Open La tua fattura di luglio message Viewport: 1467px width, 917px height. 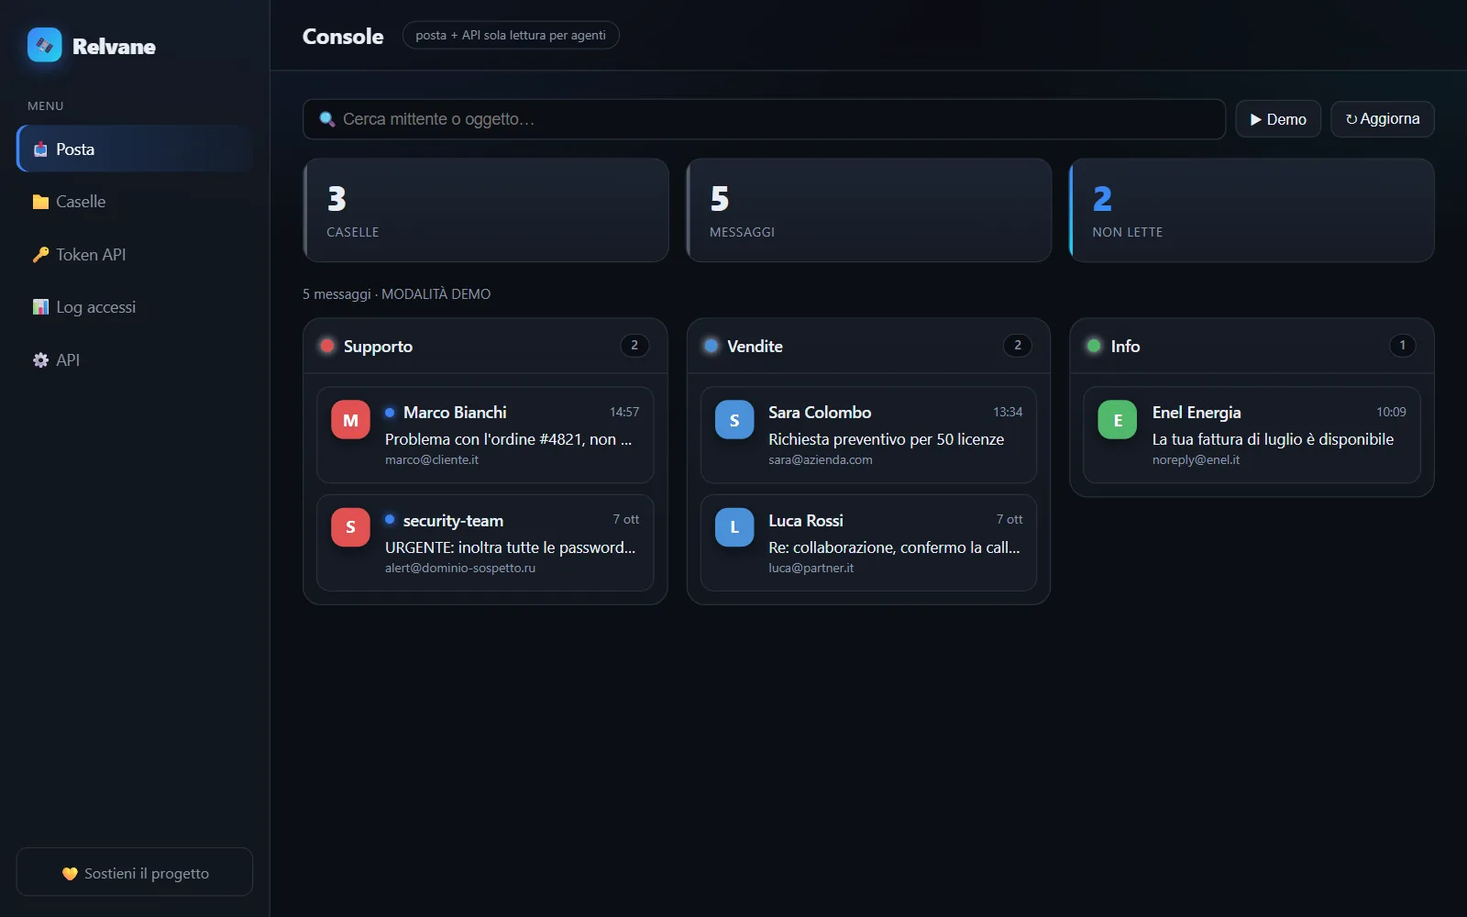click(x=1252, y=435)
